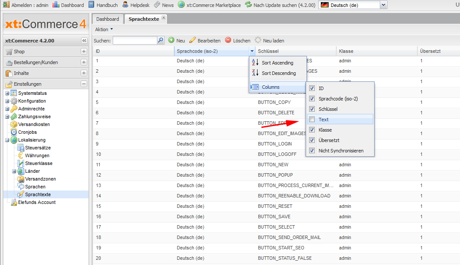Viewport: 460px width, 265px height.
Task: Click the Shop cart icon
Action: tap(9, 52)
